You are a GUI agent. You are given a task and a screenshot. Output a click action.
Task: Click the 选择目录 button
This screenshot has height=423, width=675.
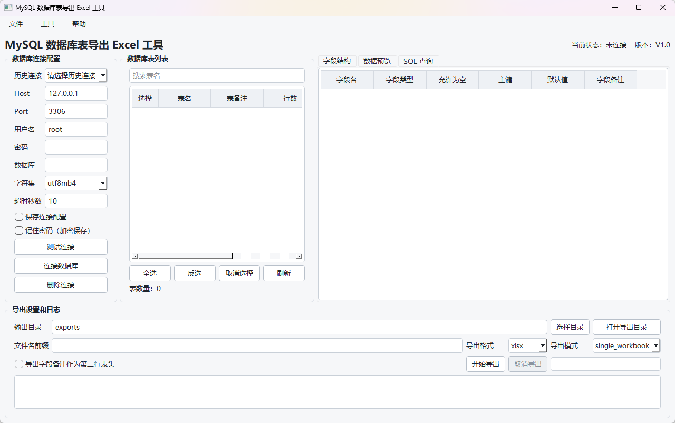point(570,327)
